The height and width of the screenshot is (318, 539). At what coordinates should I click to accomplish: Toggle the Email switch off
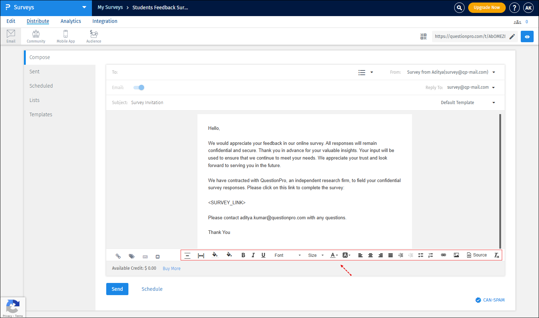coord(138,87)
